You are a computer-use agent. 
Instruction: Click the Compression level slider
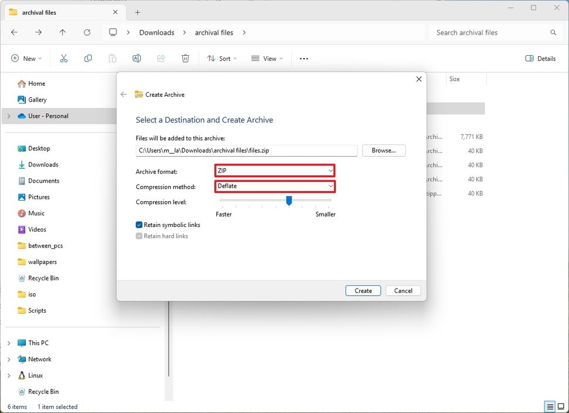(x=288, y=201)
